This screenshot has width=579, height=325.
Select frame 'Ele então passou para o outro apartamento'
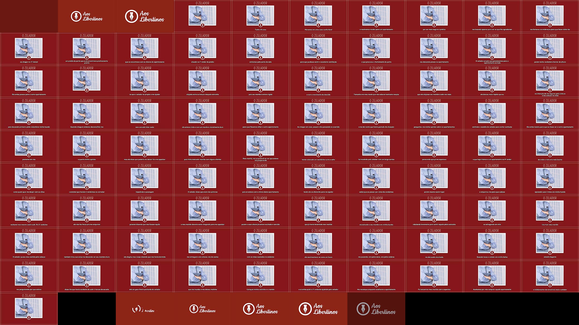point(29,81)
